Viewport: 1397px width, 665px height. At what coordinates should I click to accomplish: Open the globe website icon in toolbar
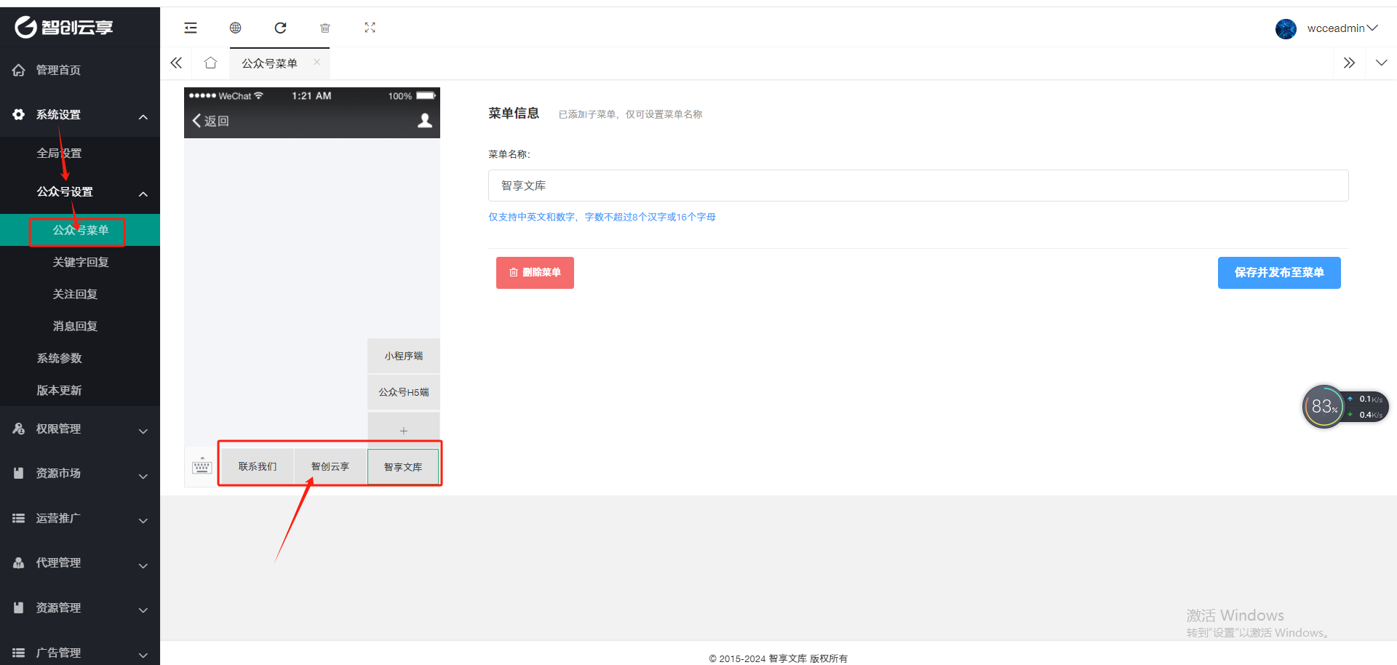pyautogui.click(x=235, y=28)
